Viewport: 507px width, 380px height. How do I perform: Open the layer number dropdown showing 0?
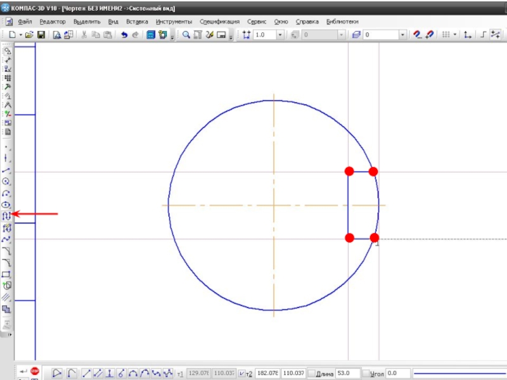402,35
